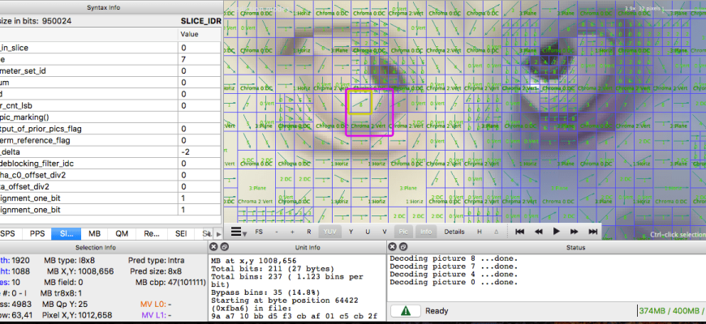Toggle the YUV display mode
Image resolution: width=706 pixels, height=324 pixels.
(x=330, y=232)
